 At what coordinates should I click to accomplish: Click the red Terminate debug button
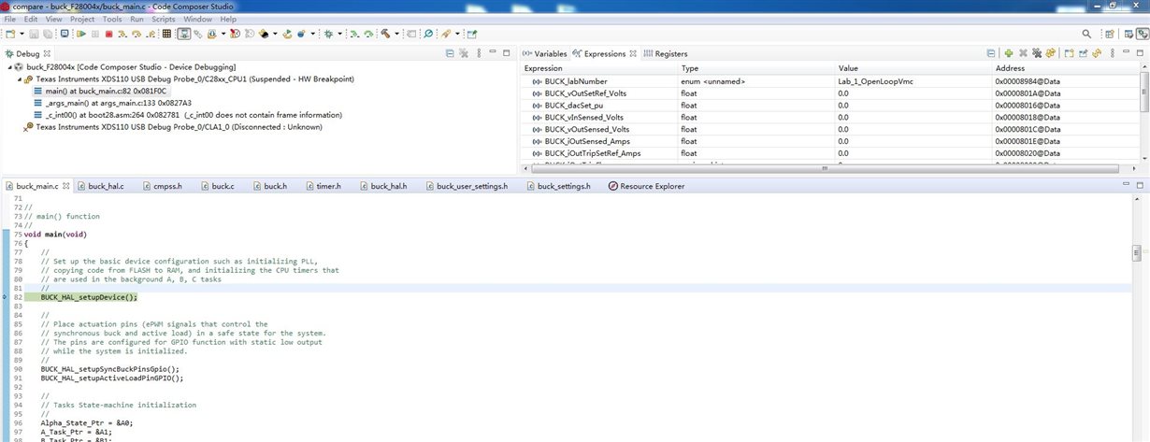click(x=108, y=34)
